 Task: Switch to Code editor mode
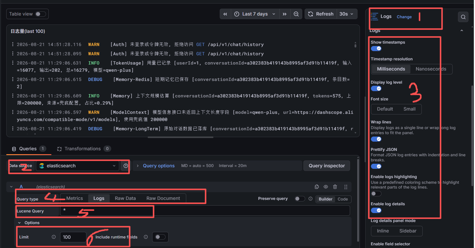(343, 199)
